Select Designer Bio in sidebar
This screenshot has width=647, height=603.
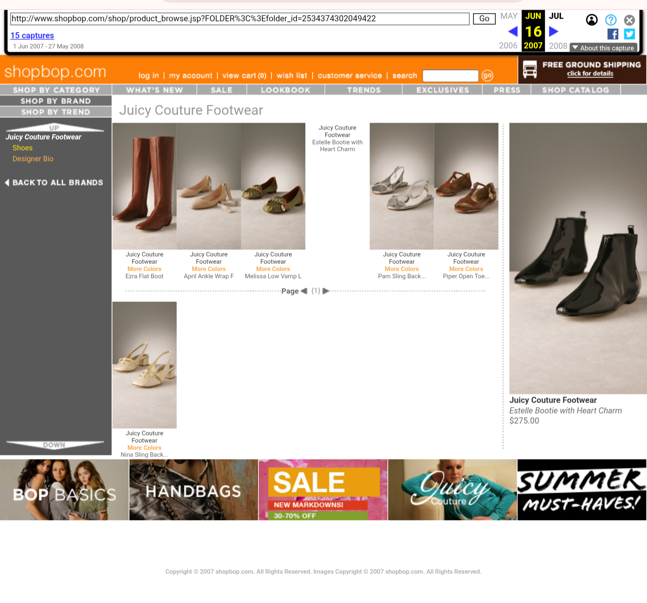coord(33,159)
